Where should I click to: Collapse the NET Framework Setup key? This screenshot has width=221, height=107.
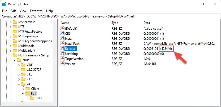tap(10, 55)
